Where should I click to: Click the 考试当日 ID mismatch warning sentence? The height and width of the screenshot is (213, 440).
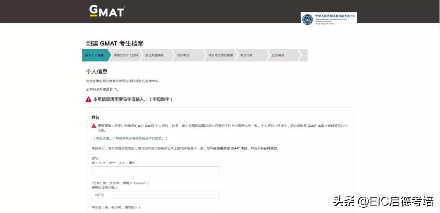(x=185, y=148)
